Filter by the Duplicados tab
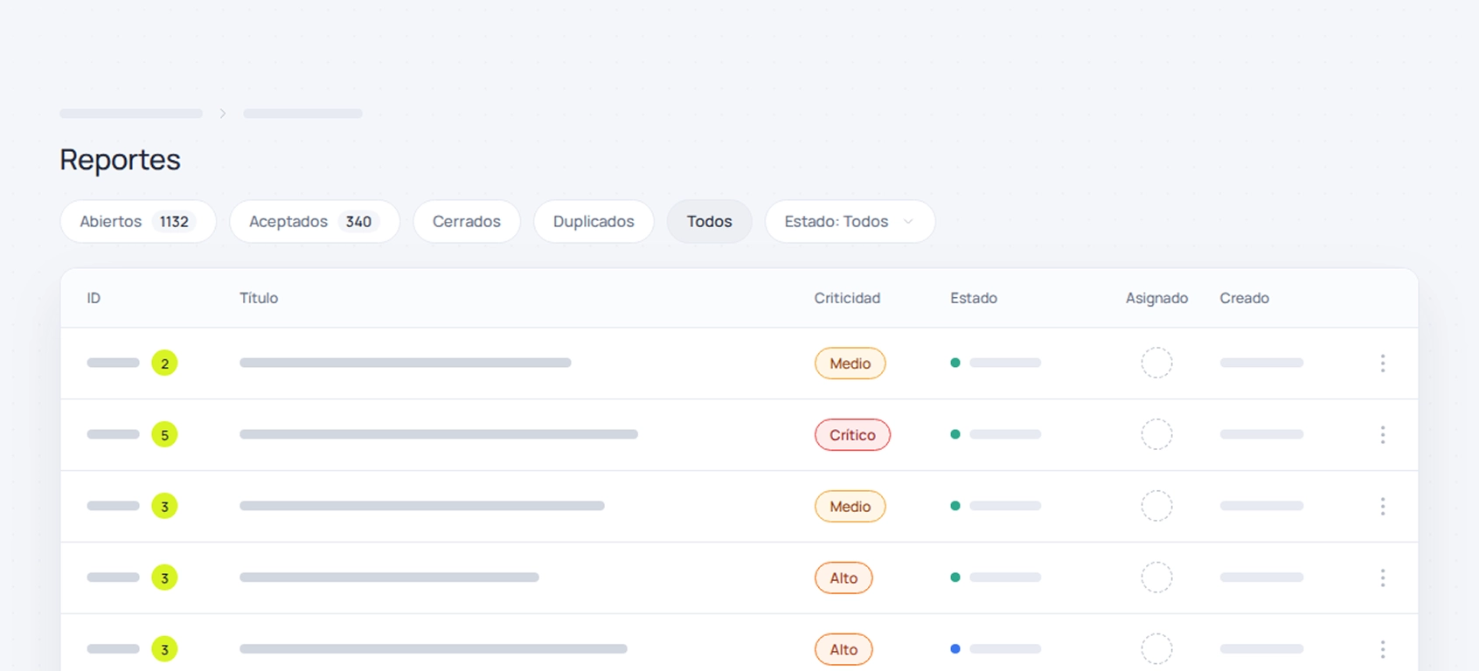Screen dimensions: 1479x671 pyautogui.click(x=594, y=222)
